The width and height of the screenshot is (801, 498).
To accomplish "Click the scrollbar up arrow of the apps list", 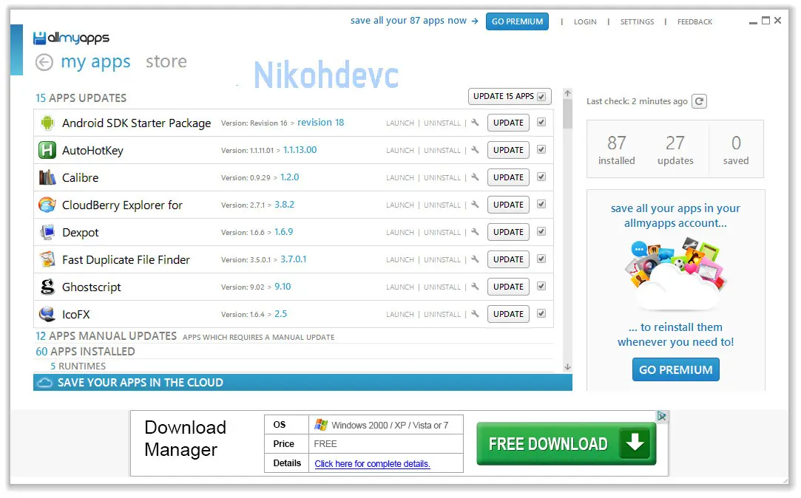I will point(567,93).
